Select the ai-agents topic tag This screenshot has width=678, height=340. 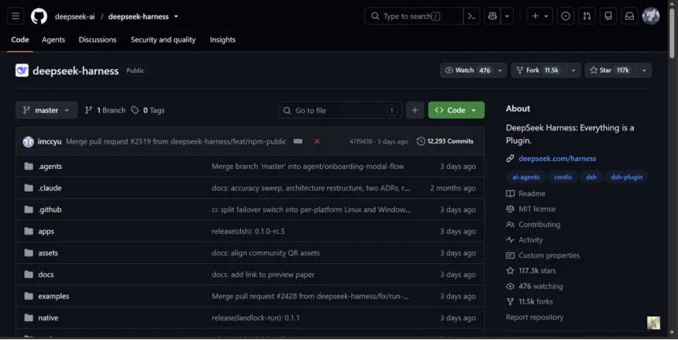coord(526,177)
